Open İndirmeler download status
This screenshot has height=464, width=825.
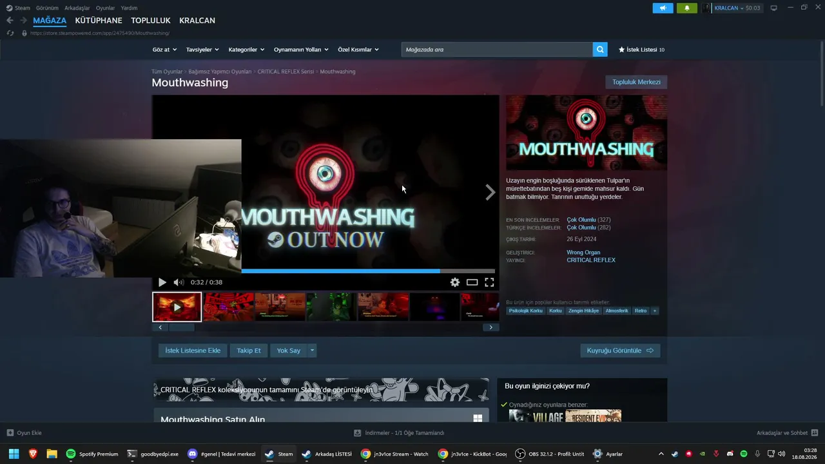(x=399, y=433)
